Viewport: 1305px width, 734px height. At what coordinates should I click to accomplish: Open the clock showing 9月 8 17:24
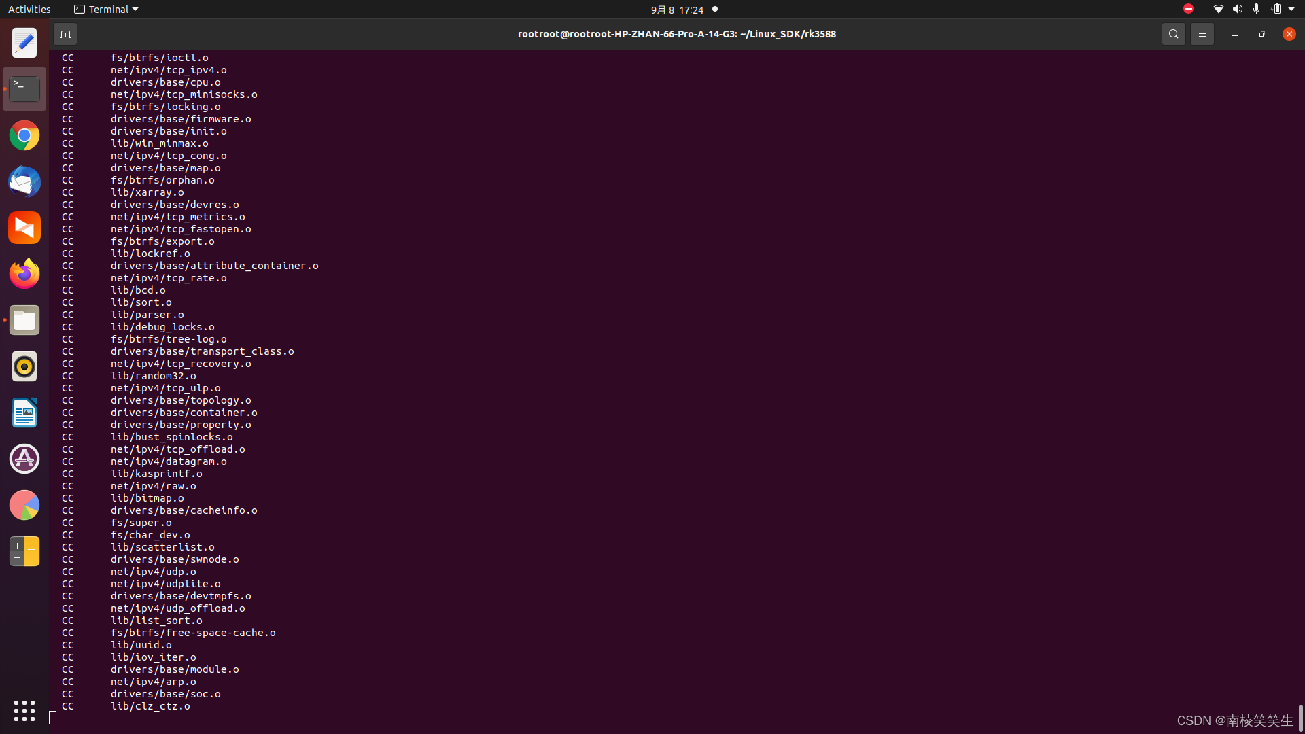point(676,10)
